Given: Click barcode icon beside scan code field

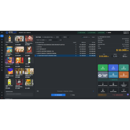Looking at the screenshot, I should pyautogui.click(x=38, y=91).
